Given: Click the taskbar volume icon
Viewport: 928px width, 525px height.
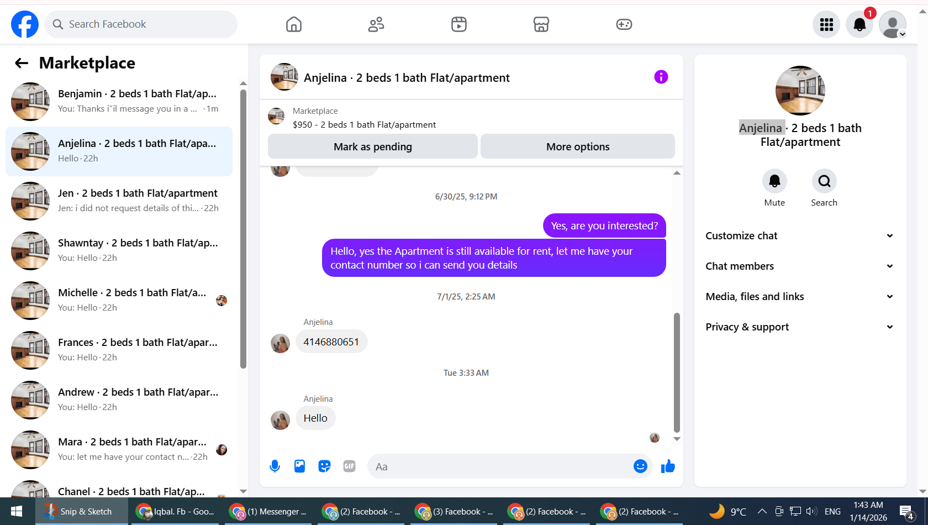Looking at the screenshot, I should (811, 512).
